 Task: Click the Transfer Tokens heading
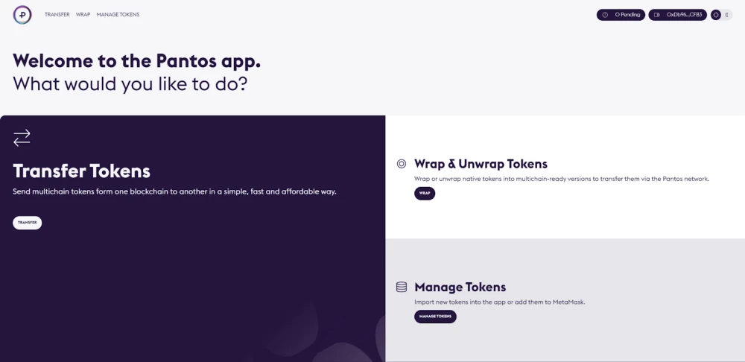pyautogui.click(x=82, y=171)
